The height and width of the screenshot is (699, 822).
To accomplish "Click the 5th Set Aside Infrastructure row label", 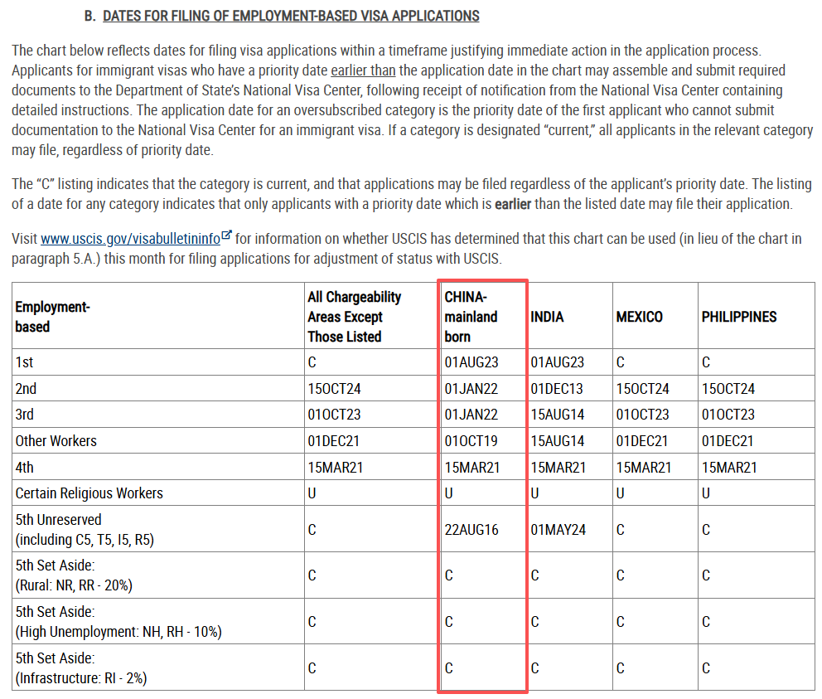I will 81,668.
